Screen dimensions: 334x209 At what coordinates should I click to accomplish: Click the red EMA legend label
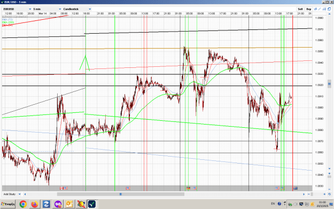pyautogui.click(x=7, y=25)
